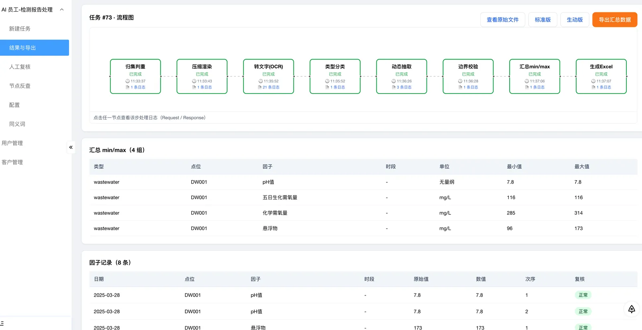The height and width of the screenshot is (330, 642).
Task: Click 3 条日志 in 动态抽取 node
Action: [404, 87]
